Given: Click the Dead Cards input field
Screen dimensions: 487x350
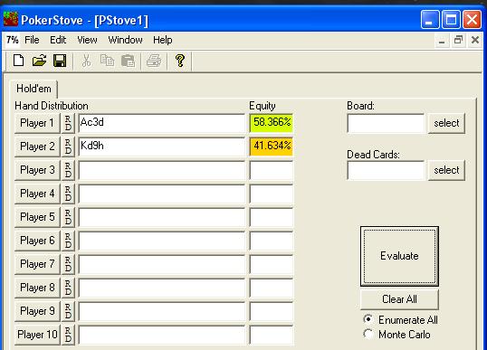Looking at the screenshot, I should (x=386, y=170).
